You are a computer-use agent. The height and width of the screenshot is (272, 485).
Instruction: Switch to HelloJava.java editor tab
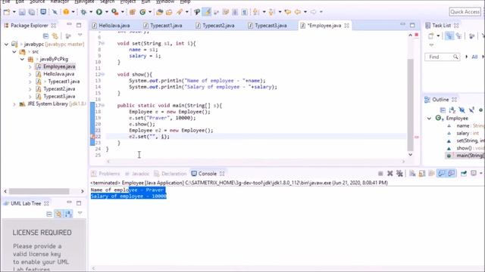(x=114, y=26)
